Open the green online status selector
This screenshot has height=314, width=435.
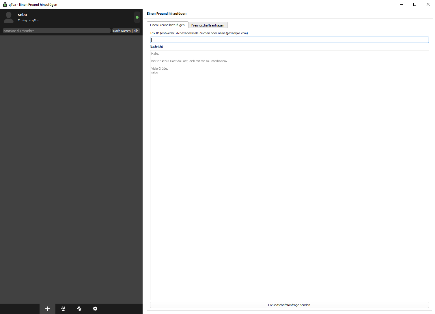(x=137, y=17)
